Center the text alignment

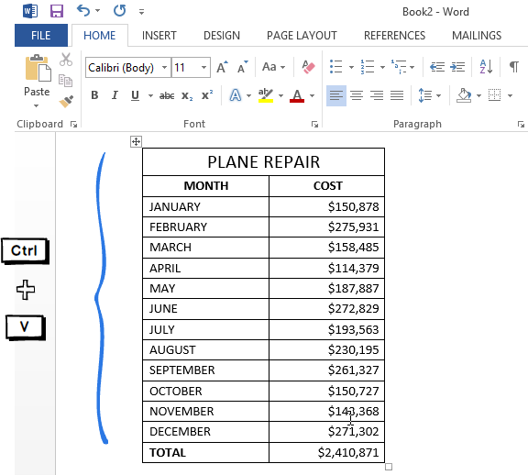tap(357, 95)
